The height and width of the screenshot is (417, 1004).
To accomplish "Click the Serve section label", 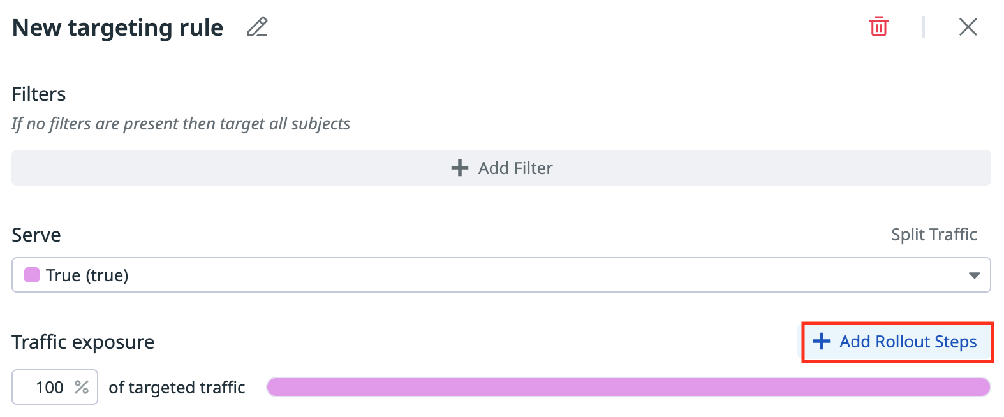I will pos(36,235).
